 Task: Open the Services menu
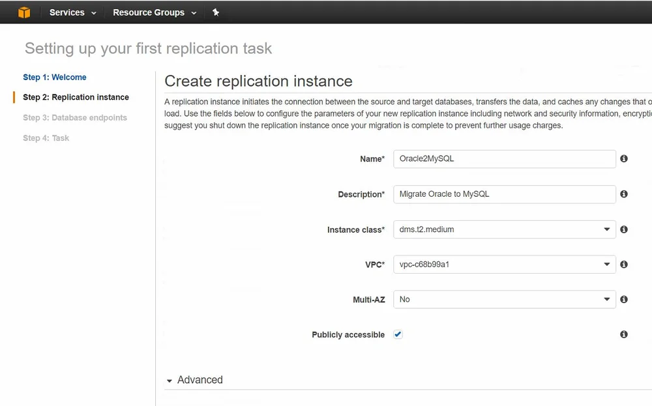(72, 12)
